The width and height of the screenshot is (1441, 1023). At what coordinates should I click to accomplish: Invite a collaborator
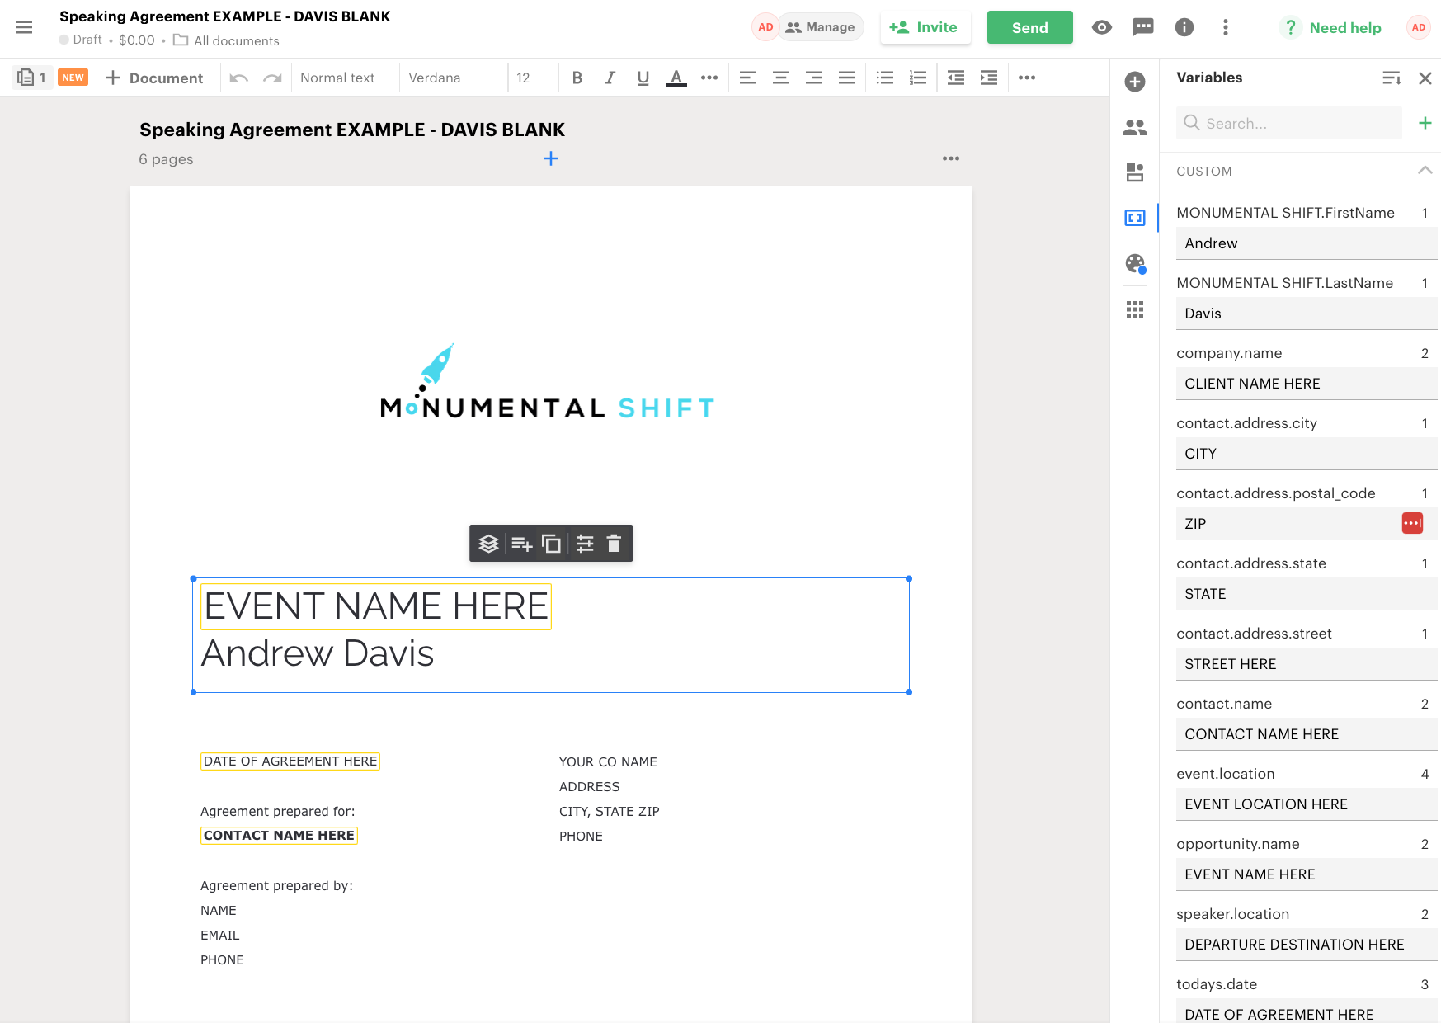925,27
